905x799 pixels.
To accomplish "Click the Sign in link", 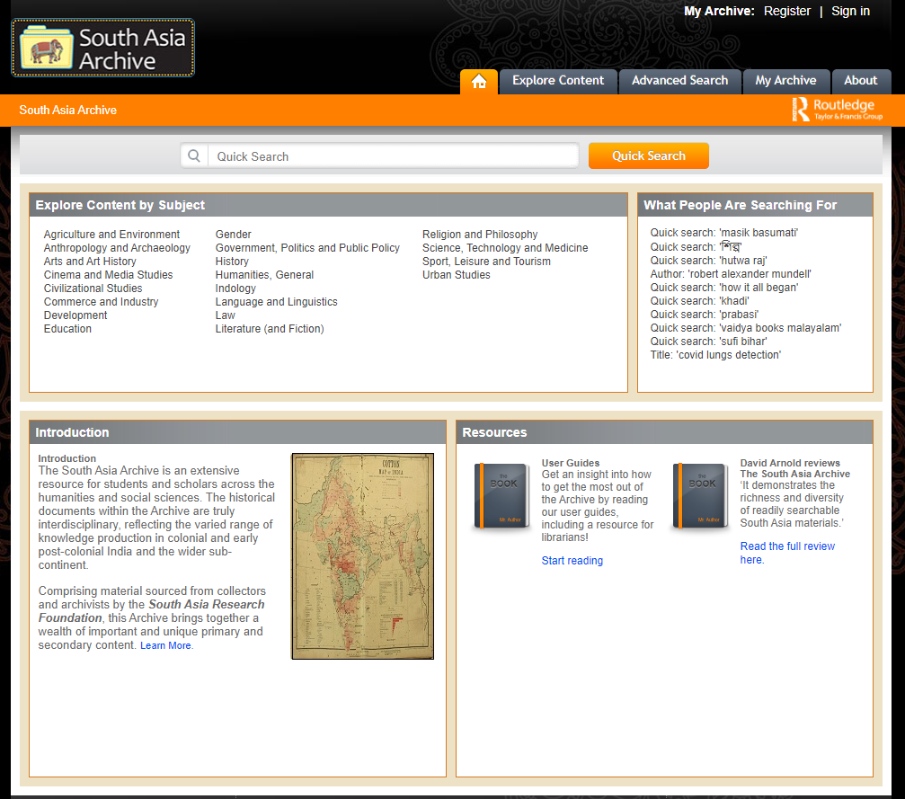I will click(x=850, y=12).
